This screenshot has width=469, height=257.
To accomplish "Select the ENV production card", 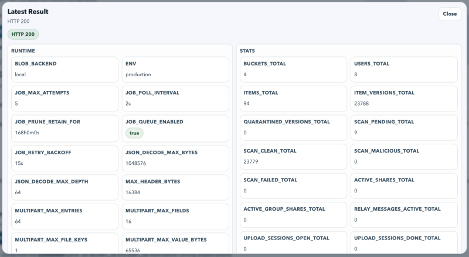I will tap(175, 69).
